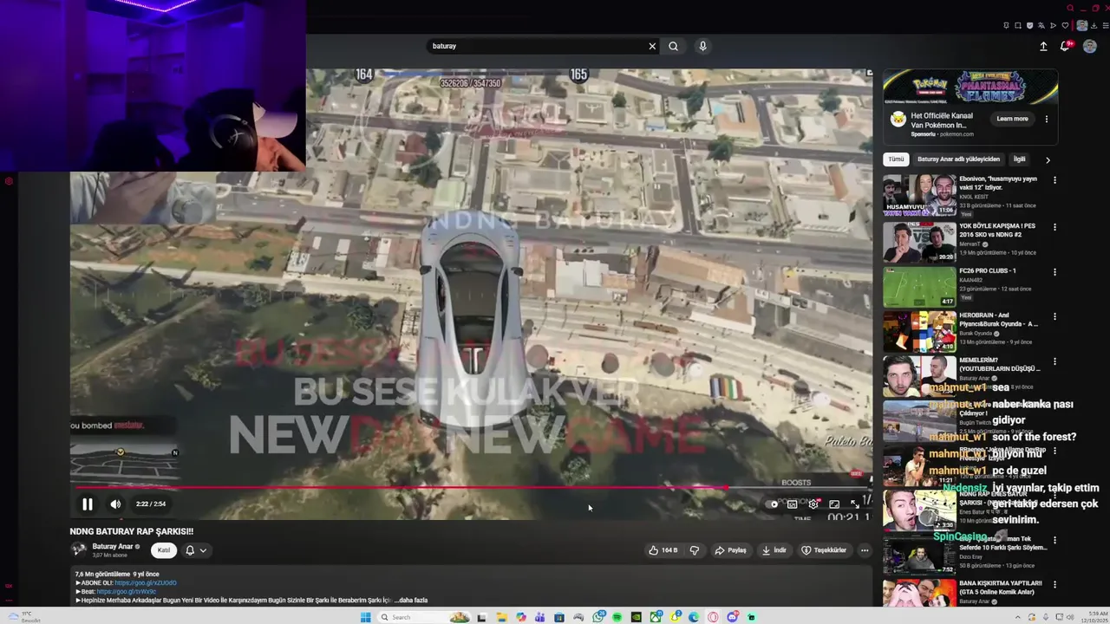The width and height of the screenshot is (1110, 624).
Task: Open WhatsApp from the taskbar
Action: (x=598, y=617)
